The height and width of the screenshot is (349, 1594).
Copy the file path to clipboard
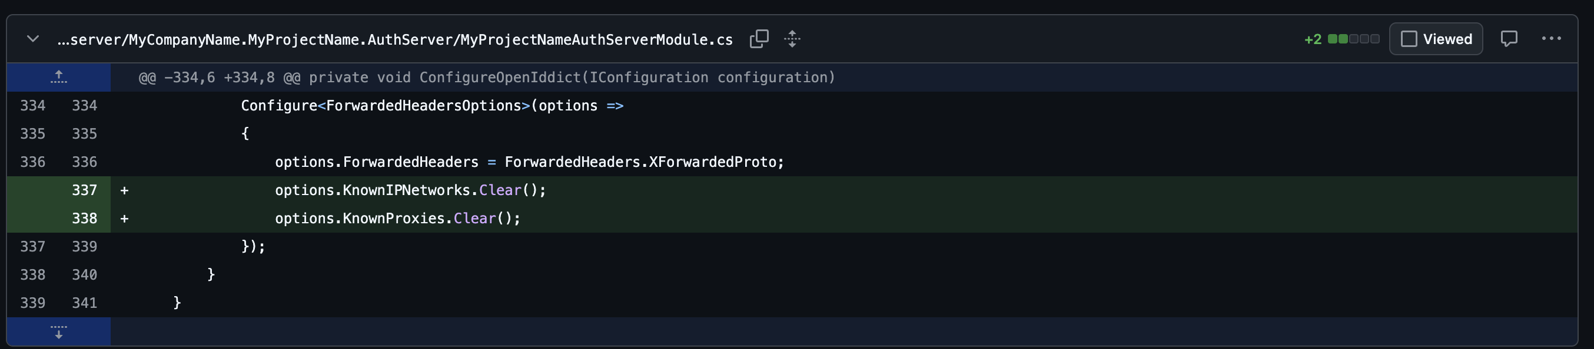(x=759, y=39)
